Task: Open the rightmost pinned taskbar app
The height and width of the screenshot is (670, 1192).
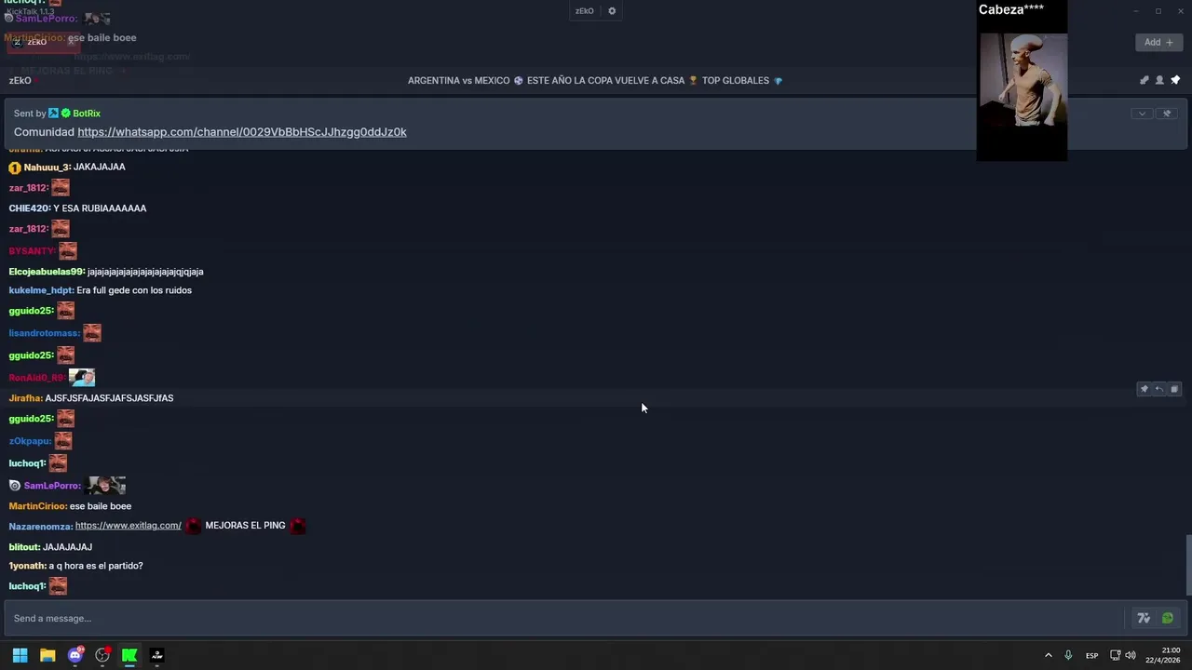Action: (x=157, y=655)
